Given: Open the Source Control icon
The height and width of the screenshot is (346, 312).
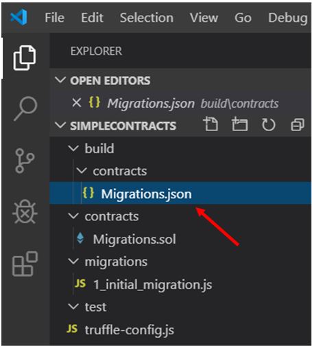Looking at the screenshot, I should click(25, 161).
